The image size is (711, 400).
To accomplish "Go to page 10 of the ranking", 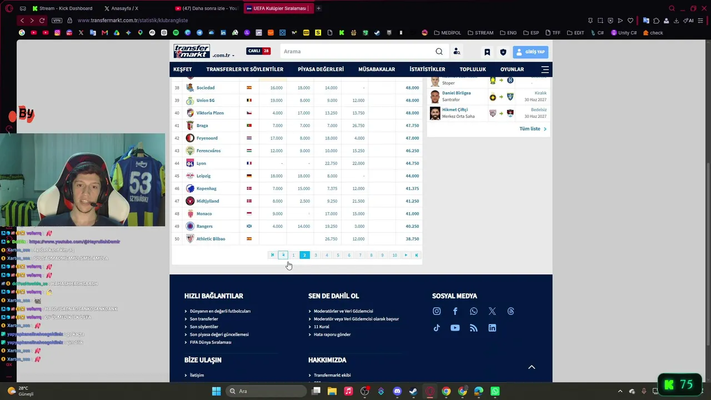I will [394, 255].
